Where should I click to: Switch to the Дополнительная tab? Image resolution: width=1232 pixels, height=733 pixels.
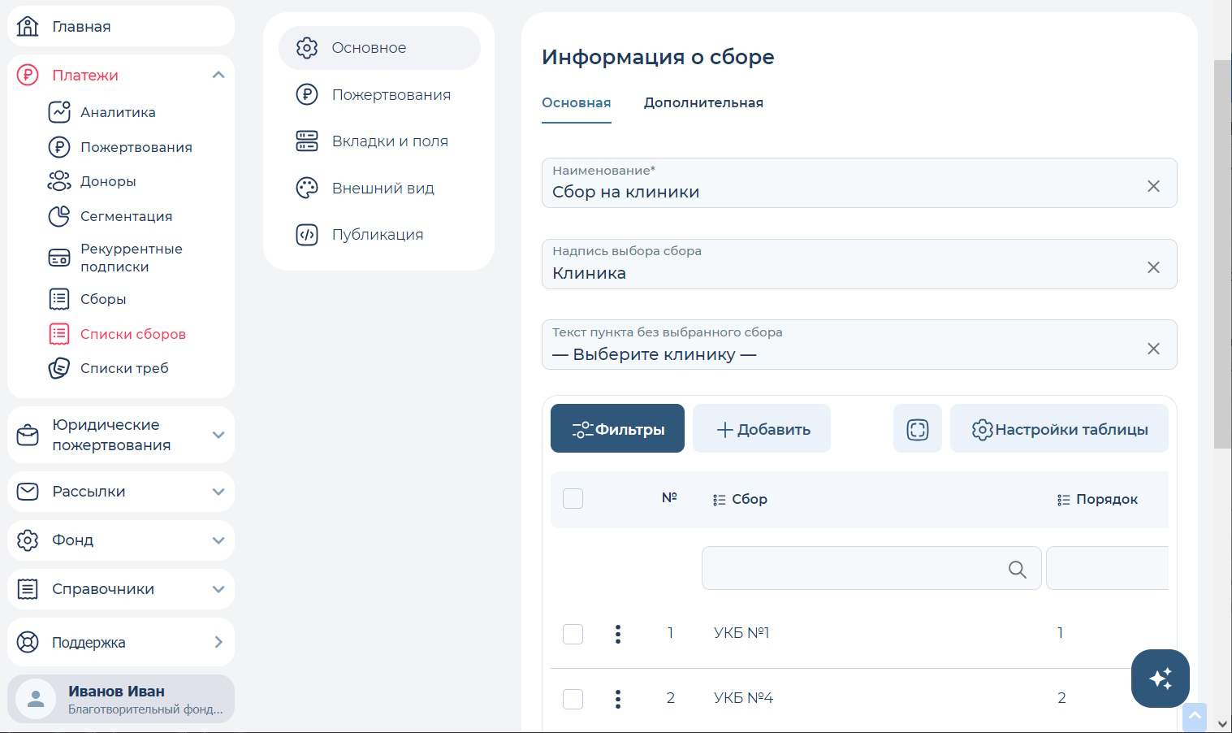[703, 103]
